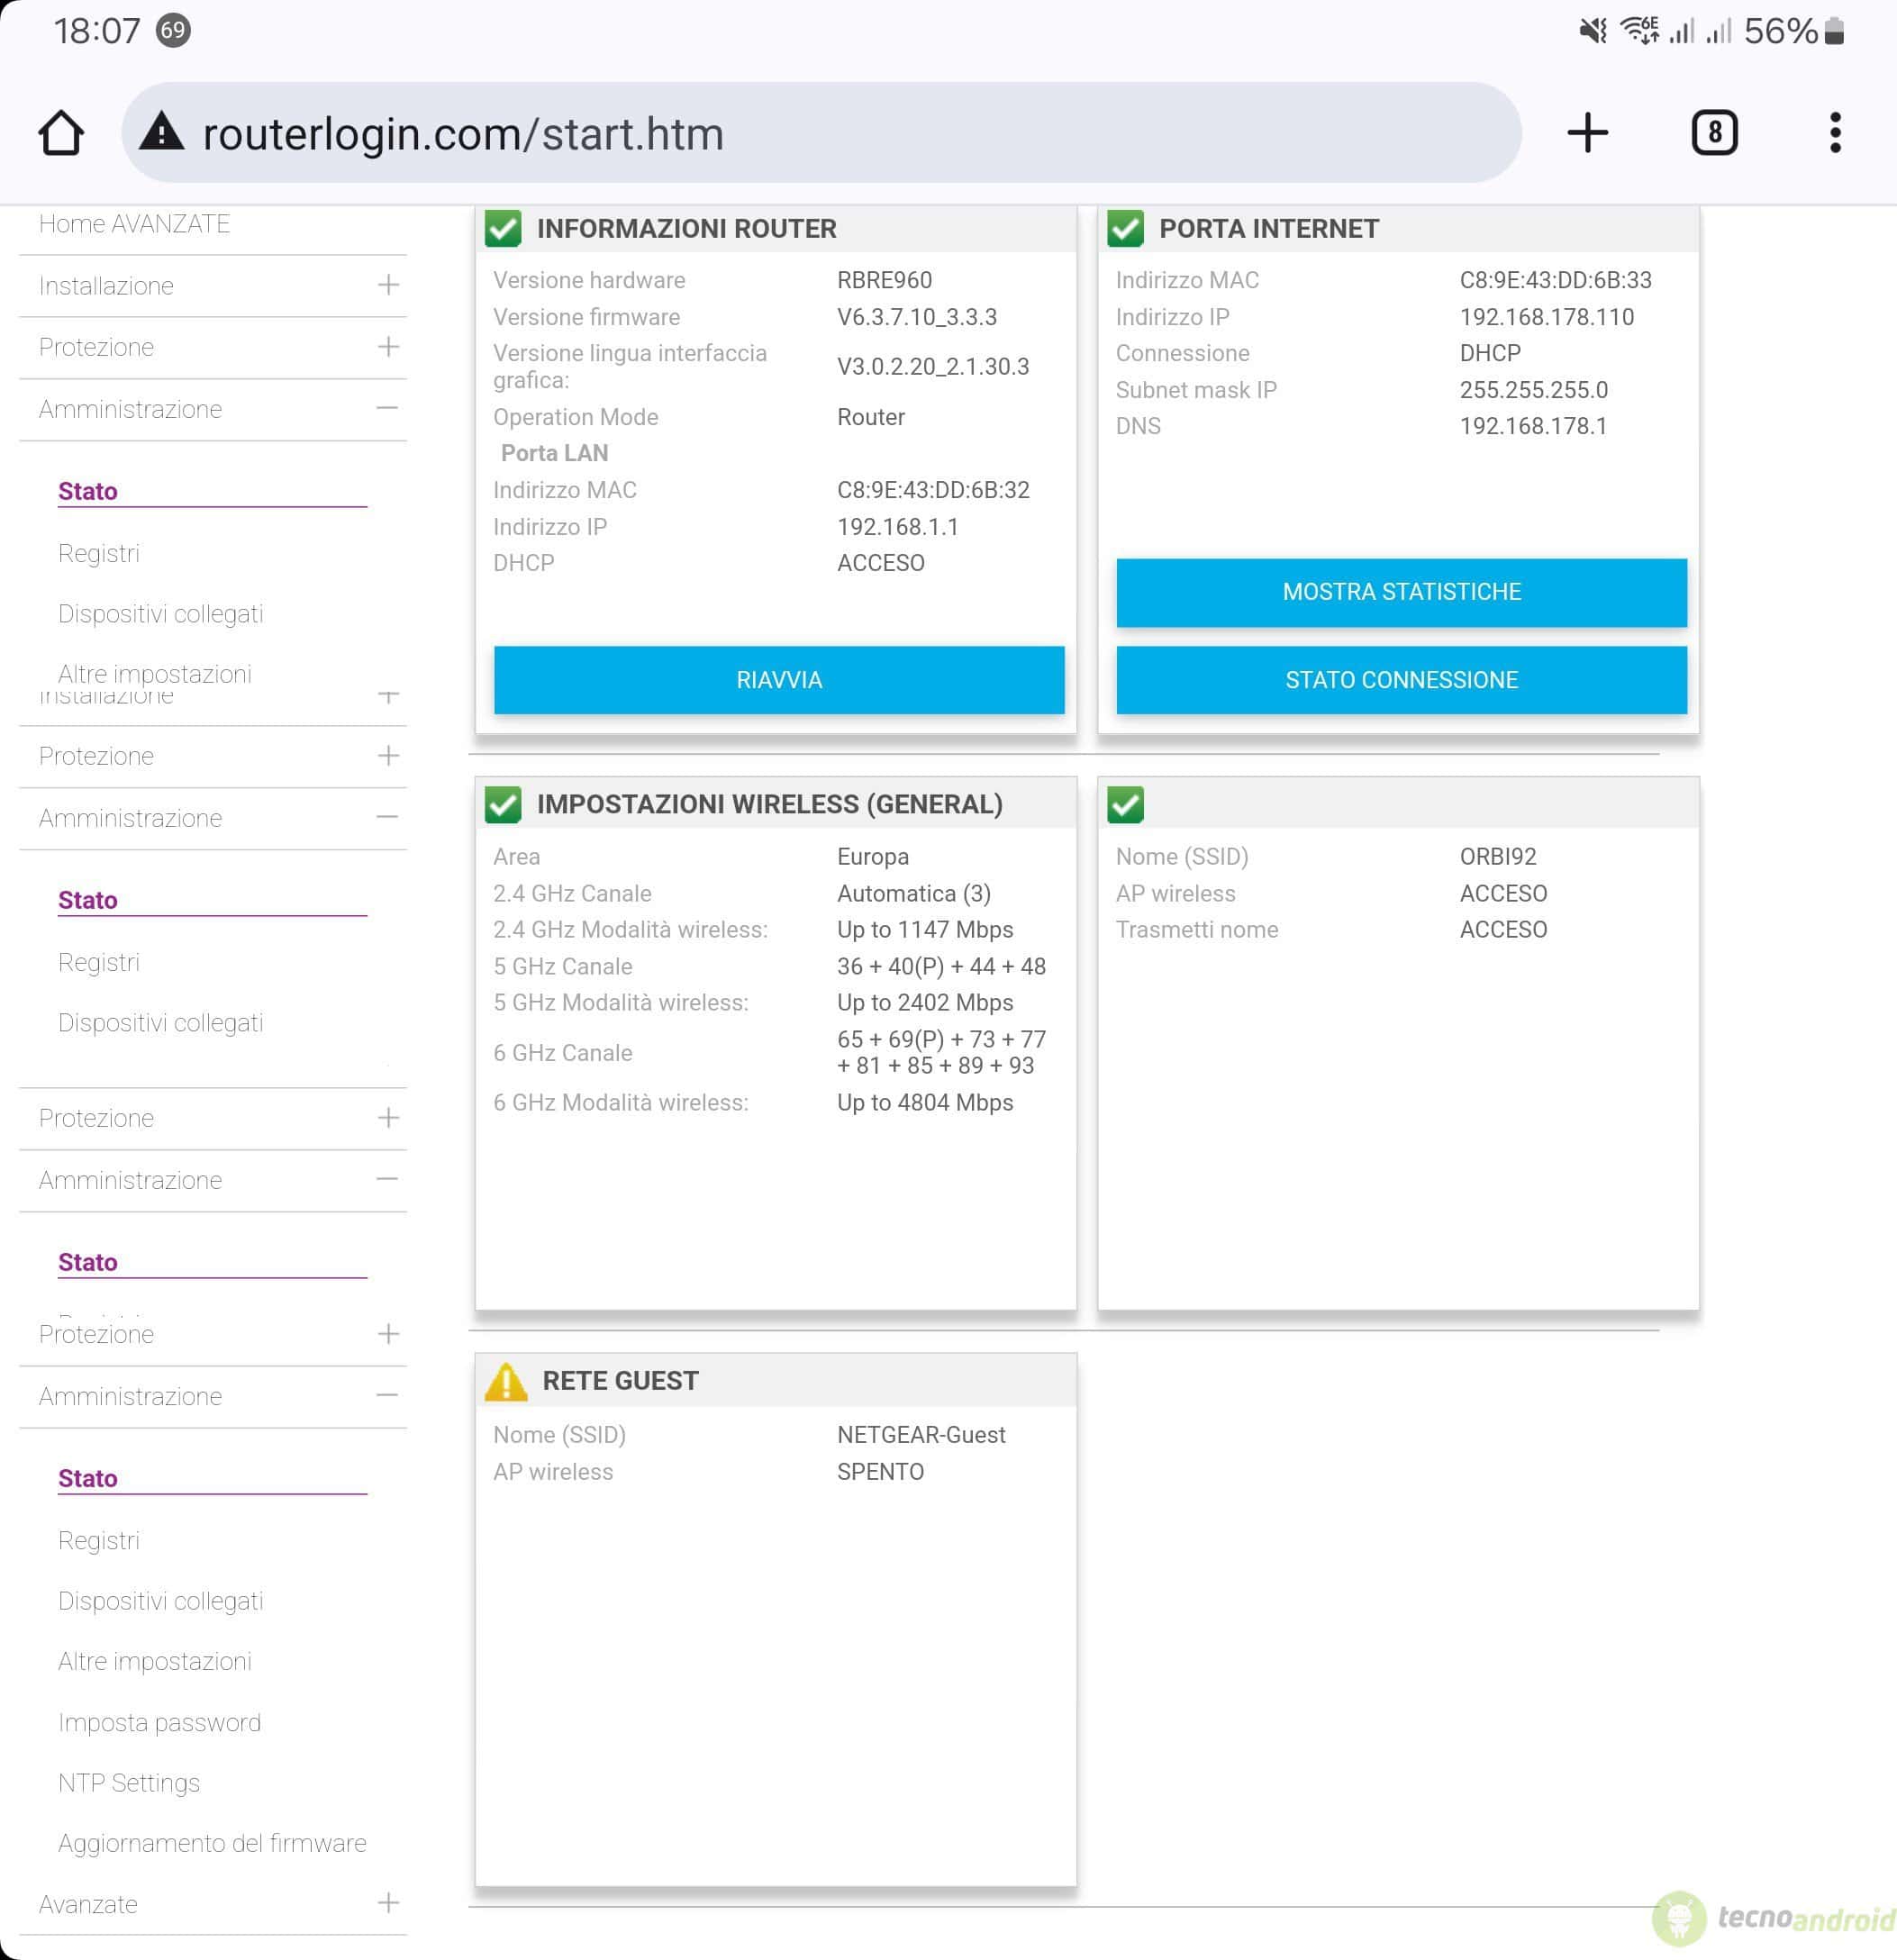Click the value Up to 4804 Mbps
Viewport: 1897px width, 1960px height.
(925, 1103)
